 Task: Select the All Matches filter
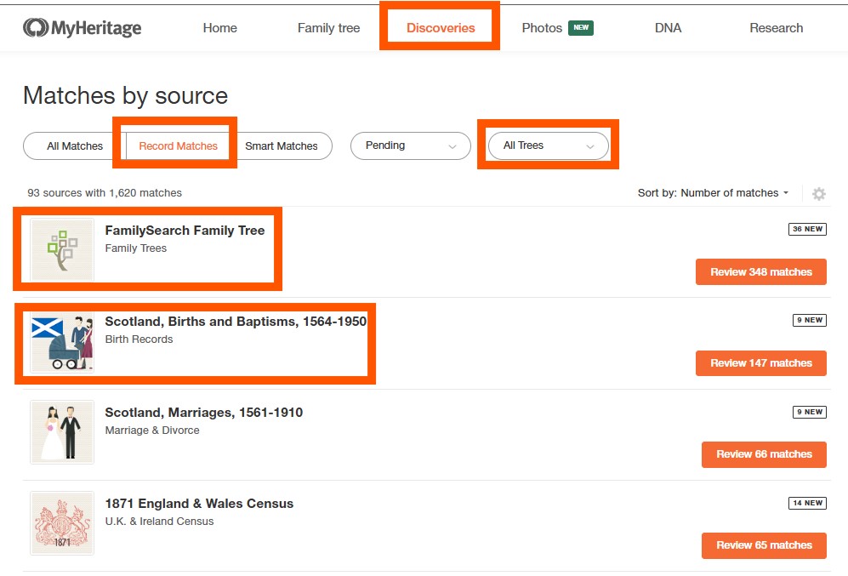click(75, 146)
